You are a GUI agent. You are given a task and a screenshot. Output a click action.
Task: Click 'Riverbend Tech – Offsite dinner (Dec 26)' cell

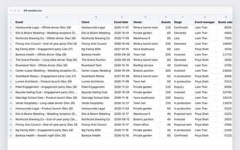click(x=47, y=65)
